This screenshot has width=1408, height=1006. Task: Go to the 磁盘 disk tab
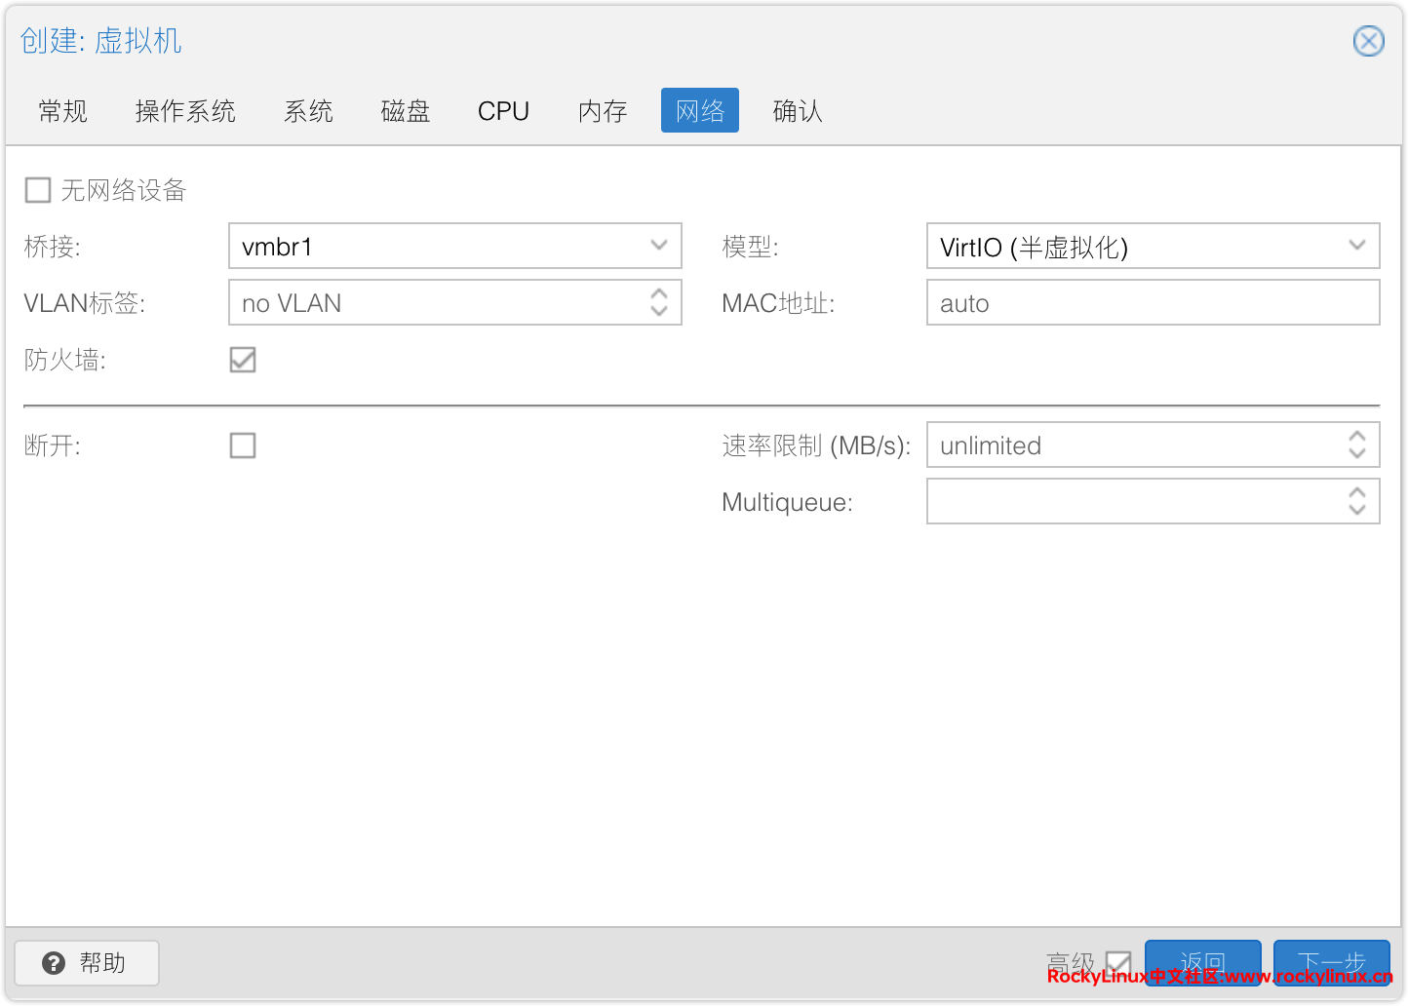pos(406,111)
